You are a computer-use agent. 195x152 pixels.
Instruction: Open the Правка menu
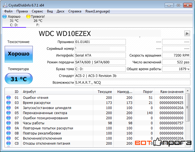[22, 11]
